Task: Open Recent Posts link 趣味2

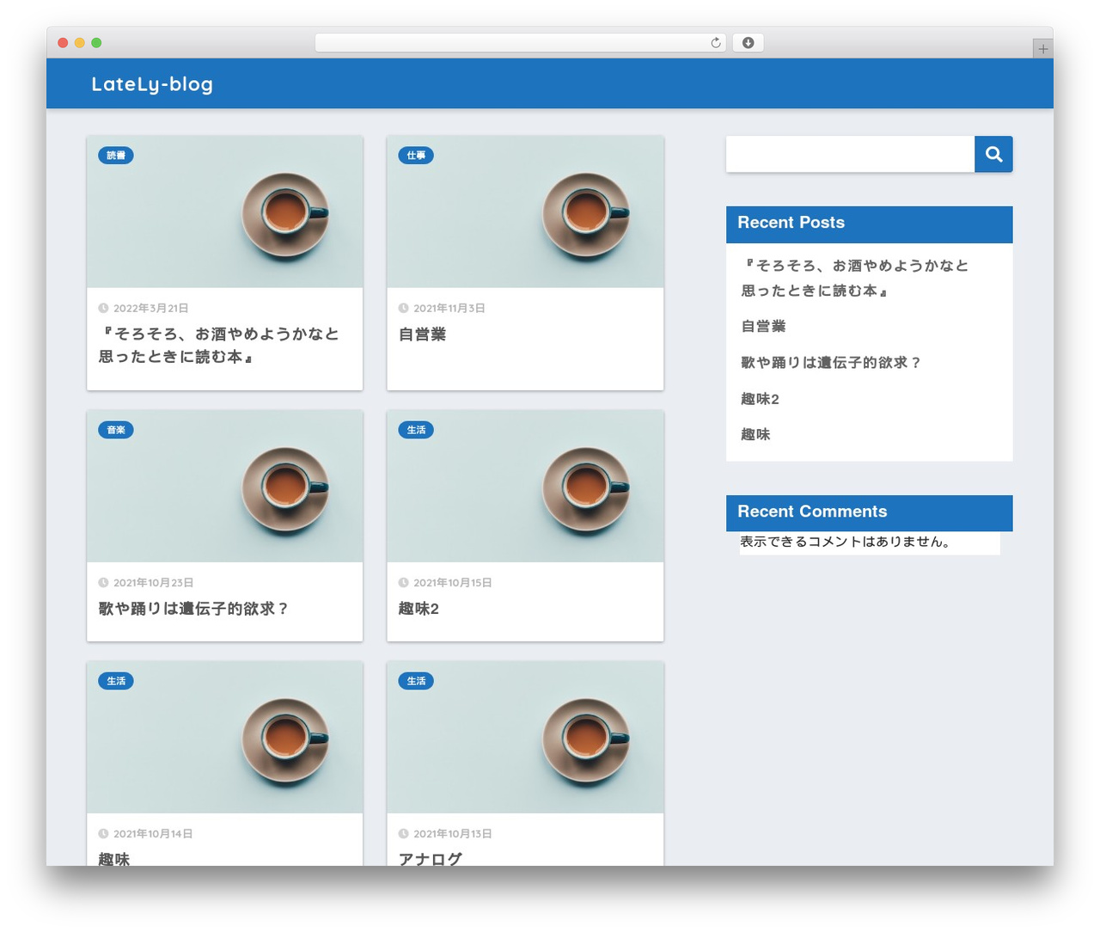Action: pos(760,399)
